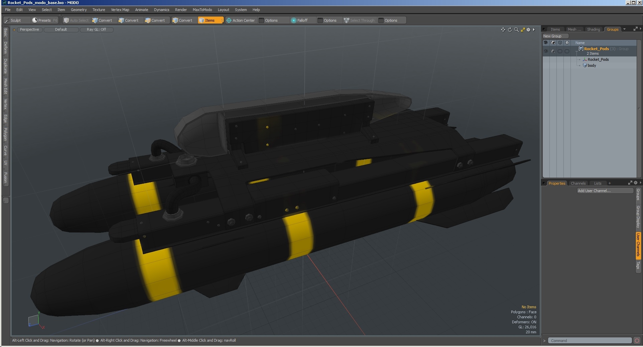Enable Auto Select mode
643x347 pixels.
click(x=76, y=20)
